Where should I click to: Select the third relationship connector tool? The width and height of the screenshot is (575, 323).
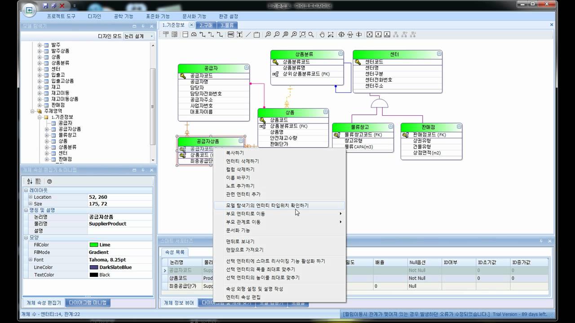220,35
